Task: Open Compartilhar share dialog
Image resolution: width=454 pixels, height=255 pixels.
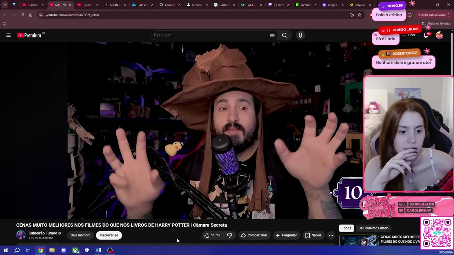Action: point(254,235)
